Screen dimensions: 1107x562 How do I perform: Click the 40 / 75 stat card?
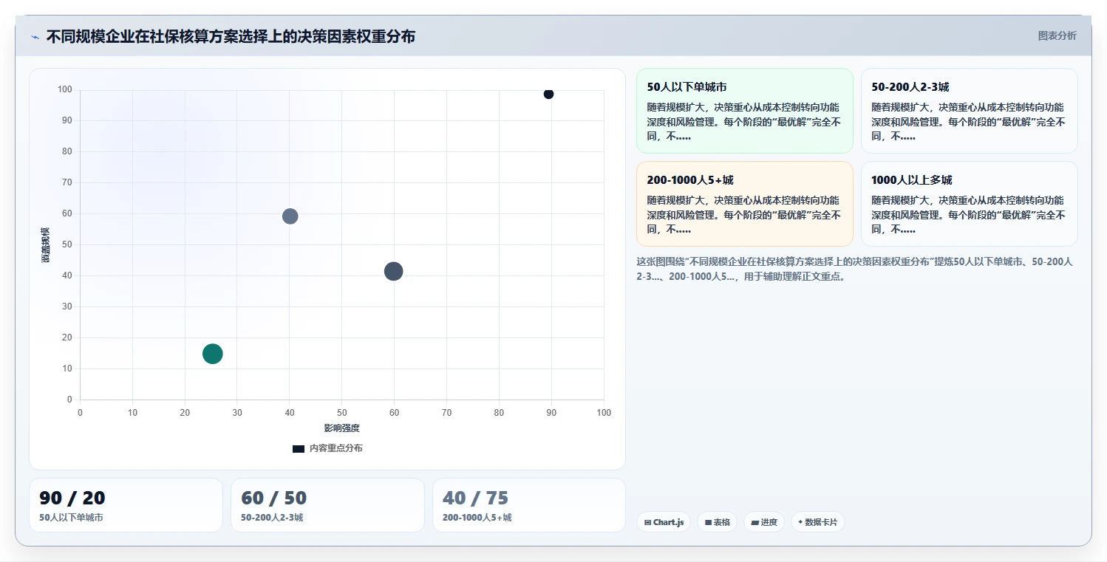click(x=529, y=505)
